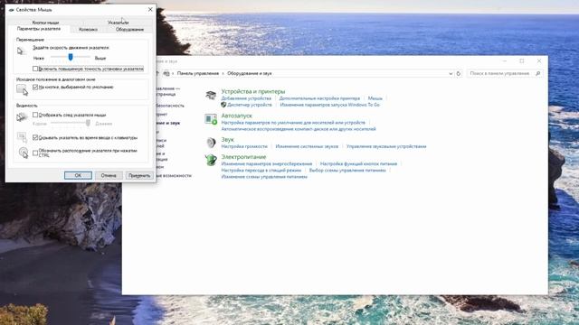Open the Электропитание heading link
The height and width of the screenshot is (325, 579).
pos(243,157)
